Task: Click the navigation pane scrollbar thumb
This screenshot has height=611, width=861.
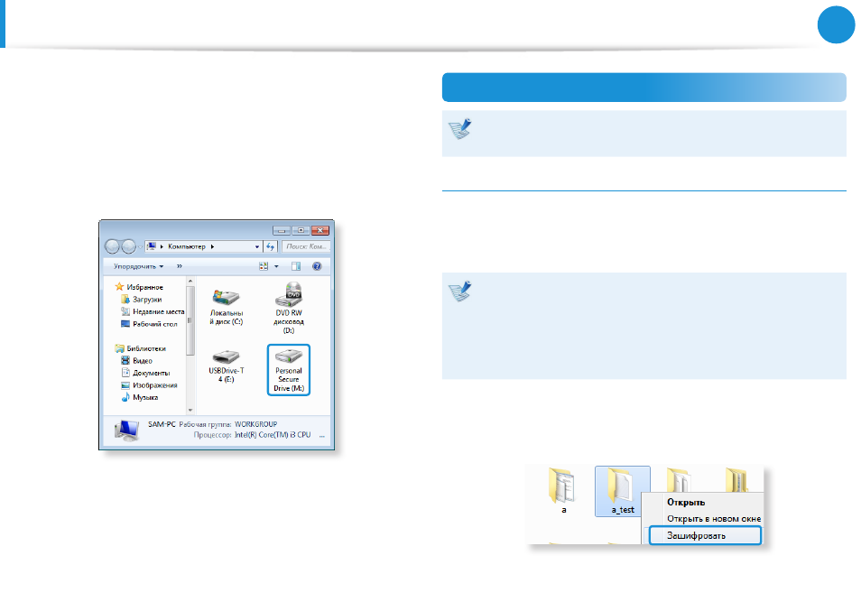Action: pos(190,320)
